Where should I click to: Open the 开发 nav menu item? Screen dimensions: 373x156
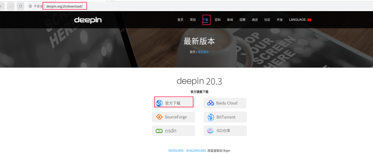[280, 20]
